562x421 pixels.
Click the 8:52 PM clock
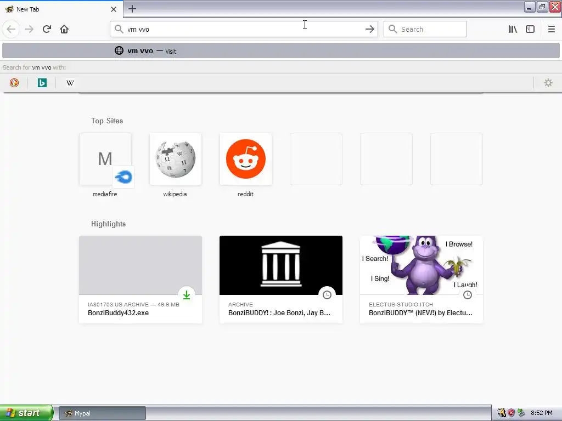point(542,413)
